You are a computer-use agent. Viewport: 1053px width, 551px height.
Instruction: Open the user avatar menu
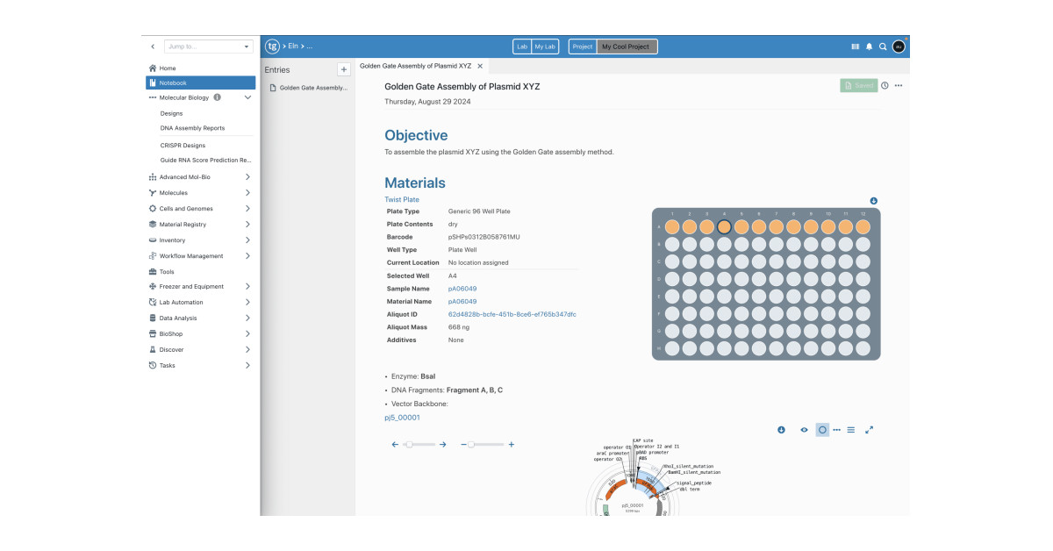(x=898, y=47)
